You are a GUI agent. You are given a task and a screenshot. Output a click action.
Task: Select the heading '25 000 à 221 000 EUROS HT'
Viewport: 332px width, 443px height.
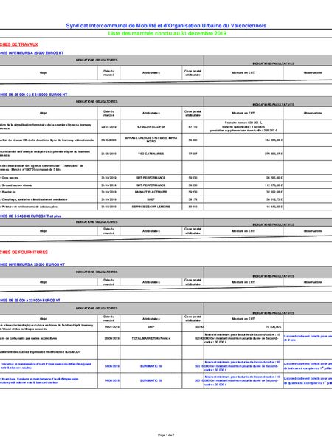point(30,300)
